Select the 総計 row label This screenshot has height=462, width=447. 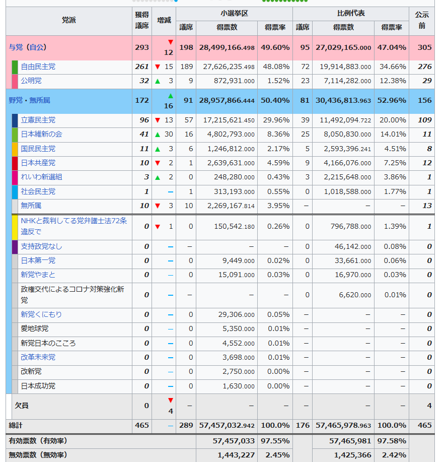(x=16, y=425)
